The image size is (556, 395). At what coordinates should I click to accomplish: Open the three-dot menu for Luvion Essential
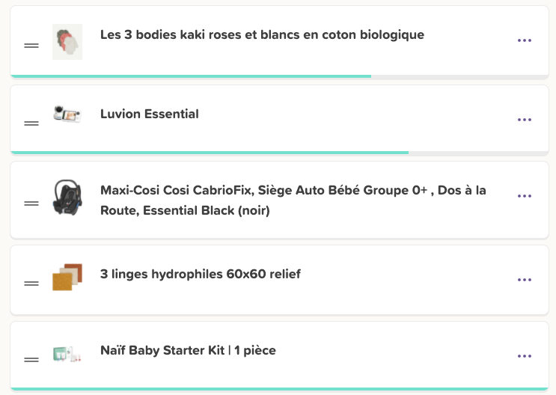click(524, 120)
